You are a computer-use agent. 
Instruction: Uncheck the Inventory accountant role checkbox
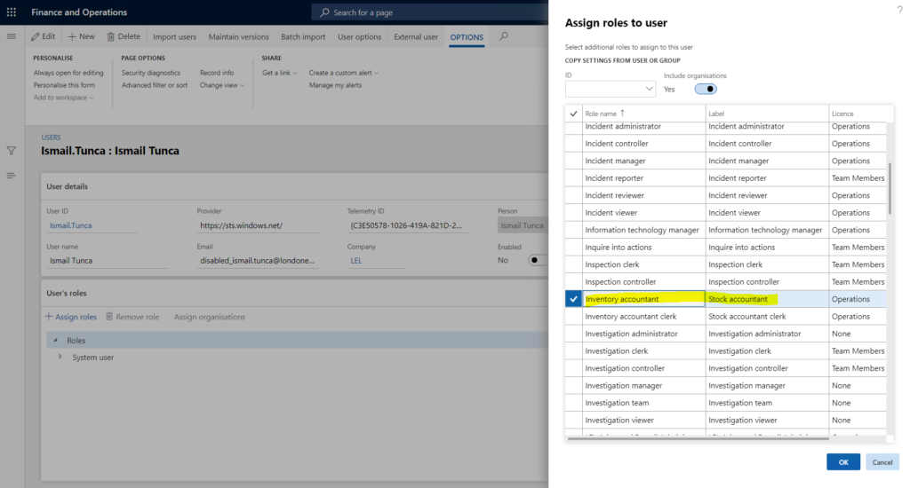[x=573, y=299]
